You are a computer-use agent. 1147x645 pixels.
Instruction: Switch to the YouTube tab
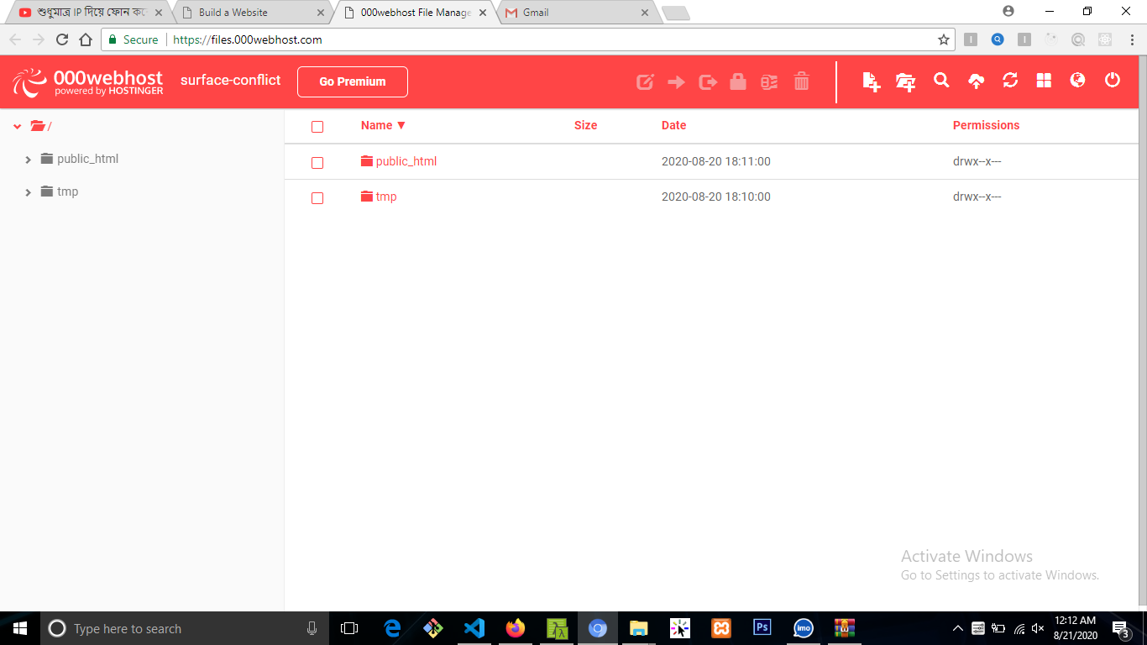[x=91, y=13]
